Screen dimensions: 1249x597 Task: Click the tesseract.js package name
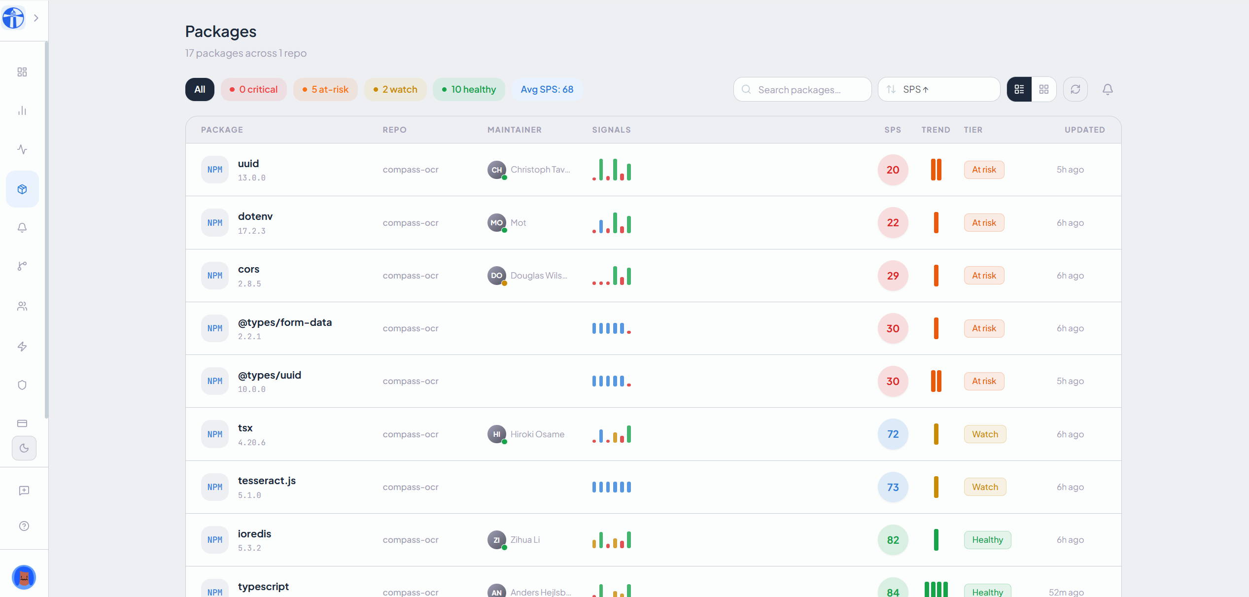[267, 481]
